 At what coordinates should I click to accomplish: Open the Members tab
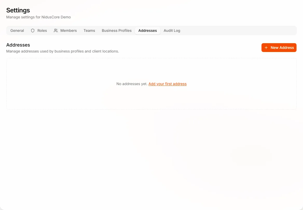65,31
